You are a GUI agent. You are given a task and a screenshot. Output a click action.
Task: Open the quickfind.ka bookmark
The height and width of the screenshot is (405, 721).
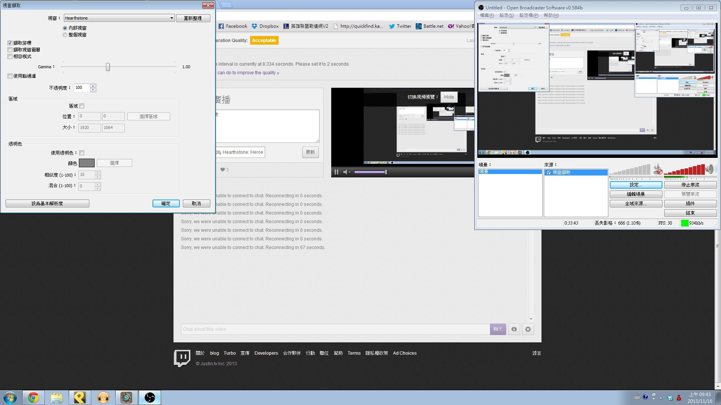[358, 26]
